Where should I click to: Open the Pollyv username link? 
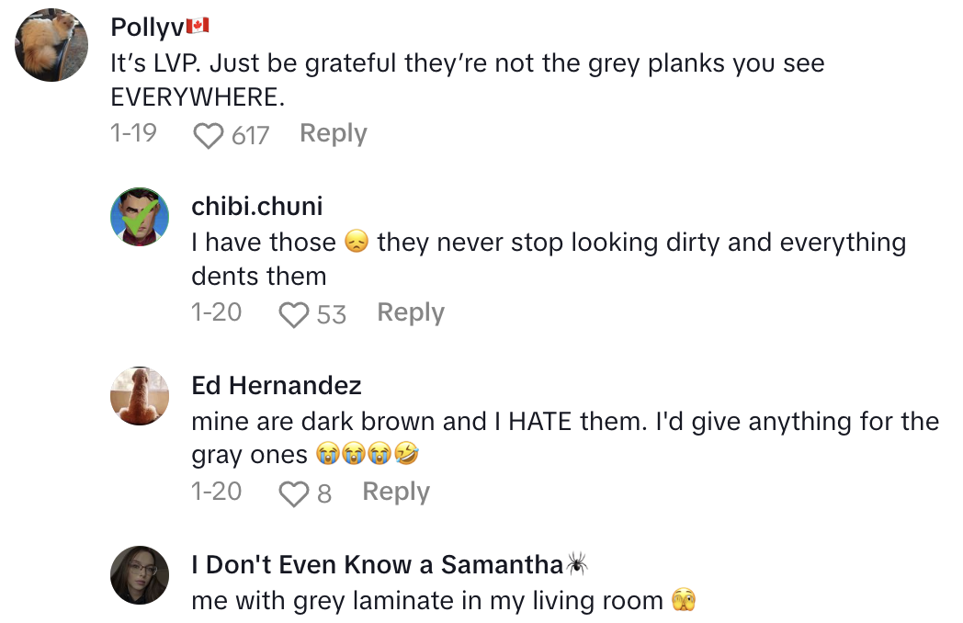(147, 27)
